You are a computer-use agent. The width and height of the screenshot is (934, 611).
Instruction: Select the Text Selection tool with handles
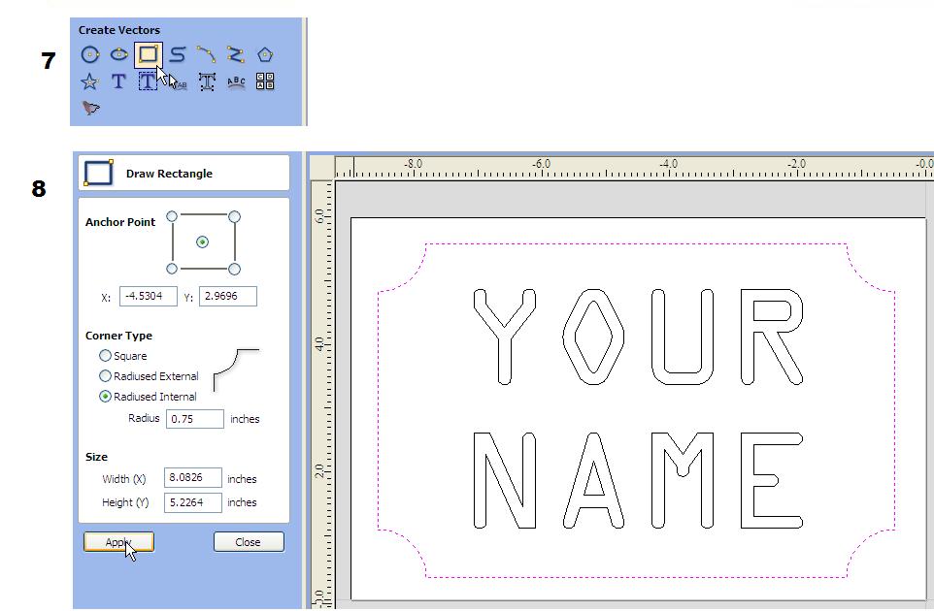point(207,82)
